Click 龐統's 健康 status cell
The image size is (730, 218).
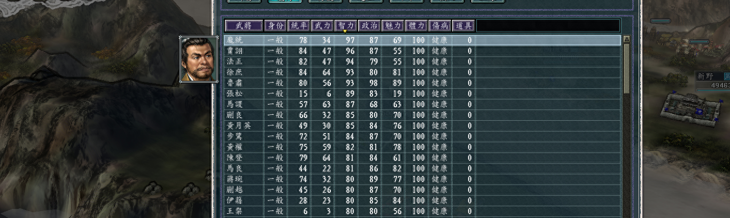tap(440, 40)
